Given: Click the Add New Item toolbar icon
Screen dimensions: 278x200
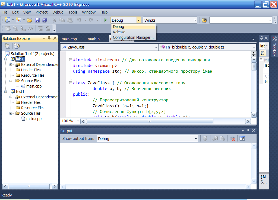Looking at the screenshot, I should pyautogui.click(x=18, y=20).
